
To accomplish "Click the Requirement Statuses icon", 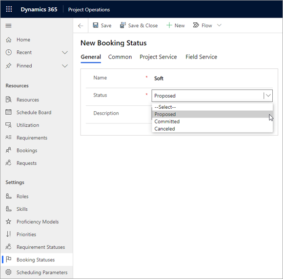I will (x=8, y=247).
